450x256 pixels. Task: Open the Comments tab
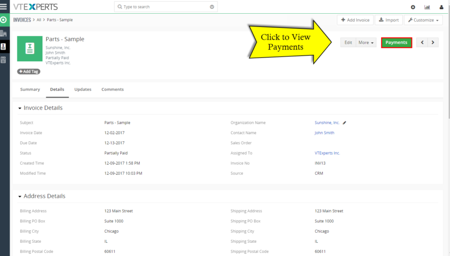pos(112,89)
